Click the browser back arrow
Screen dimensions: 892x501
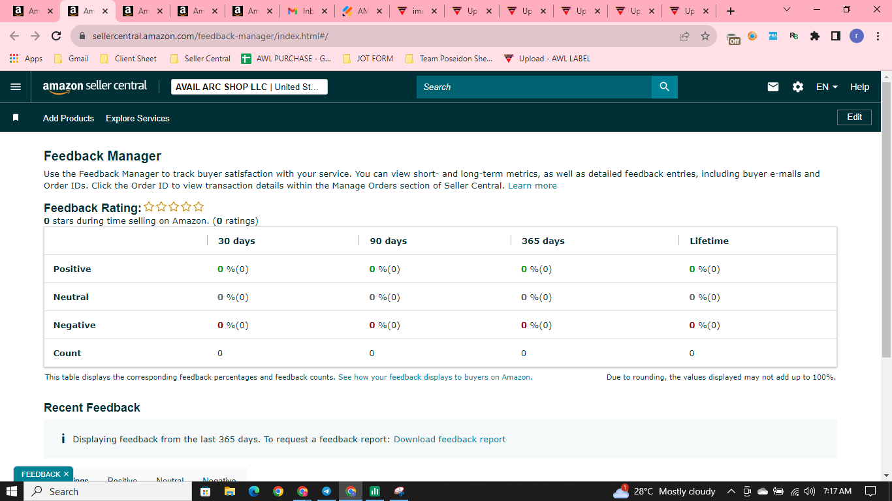(14, 37)
